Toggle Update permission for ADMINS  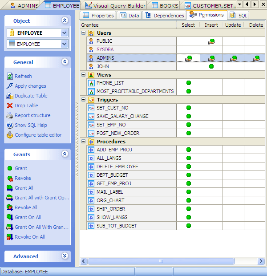[233, 58]
